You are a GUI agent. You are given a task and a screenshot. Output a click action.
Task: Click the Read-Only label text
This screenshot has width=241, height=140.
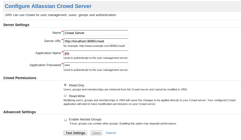77,85
